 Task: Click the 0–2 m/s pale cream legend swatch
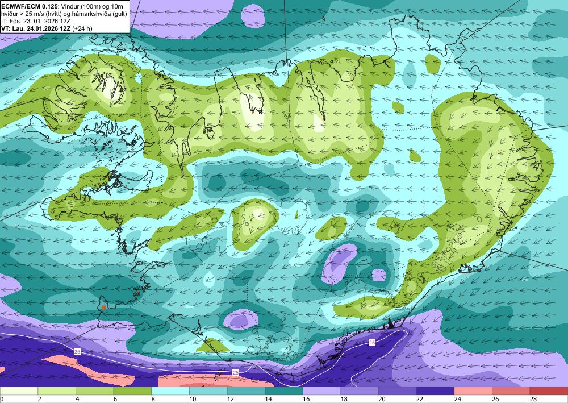[19, 391]
